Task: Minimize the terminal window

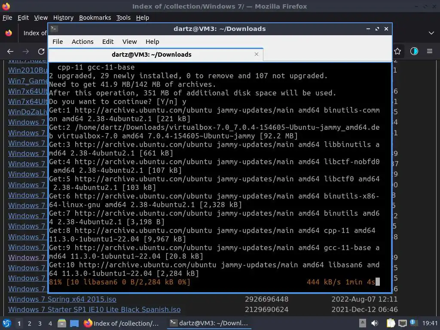Action: point(368,29)
